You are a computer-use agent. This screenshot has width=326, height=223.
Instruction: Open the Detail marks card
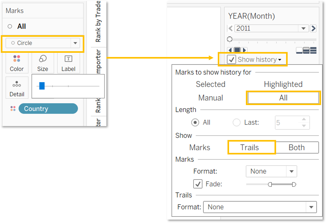point(17,88)
